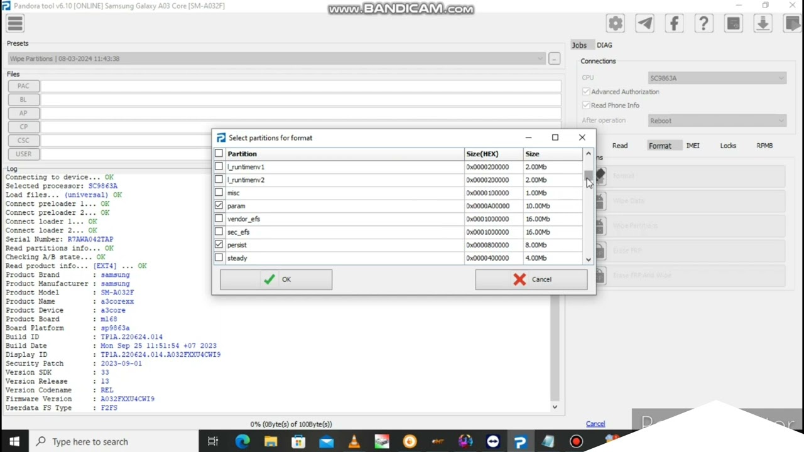The height and width of the screenshot is (452, 804).
Task: Click the Cancel link near progress bar
Action: click(x=595, y=424)
